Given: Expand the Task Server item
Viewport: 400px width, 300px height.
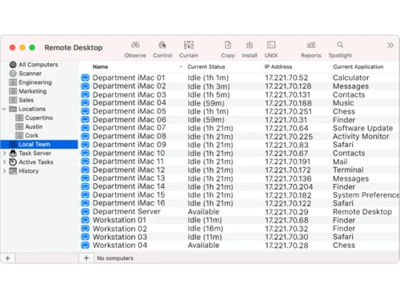Looking at the screenshot, I should pyautogui.click(x=4, y=153).
